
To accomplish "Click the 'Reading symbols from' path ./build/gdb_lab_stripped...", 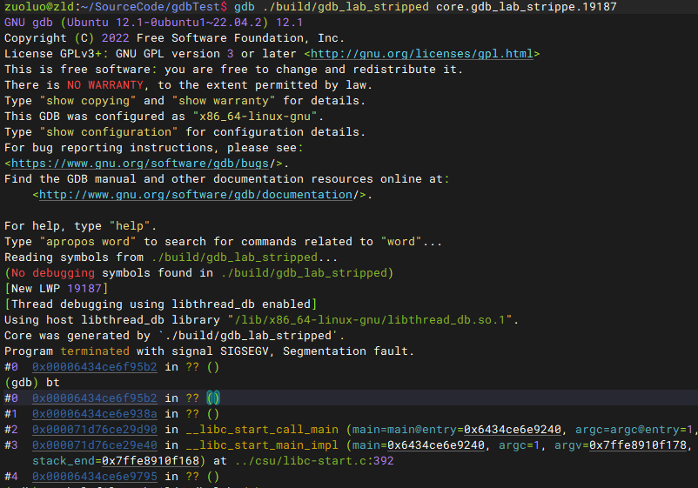I will [234, 257].
